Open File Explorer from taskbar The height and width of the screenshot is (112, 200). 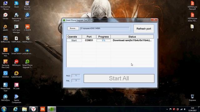click(x=24, y=109)
